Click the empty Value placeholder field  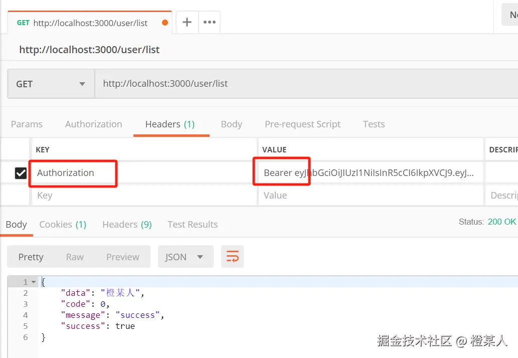pyautogui.click(x=371, y=195)
